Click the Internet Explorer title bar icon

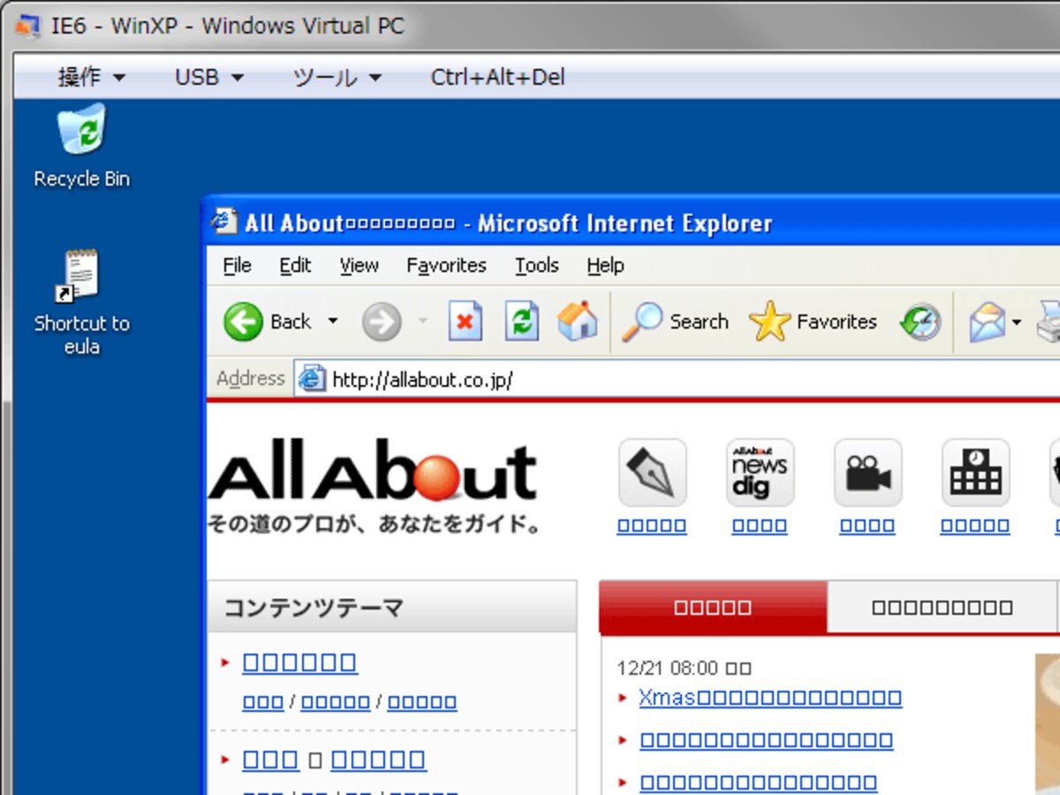[224, 222]
